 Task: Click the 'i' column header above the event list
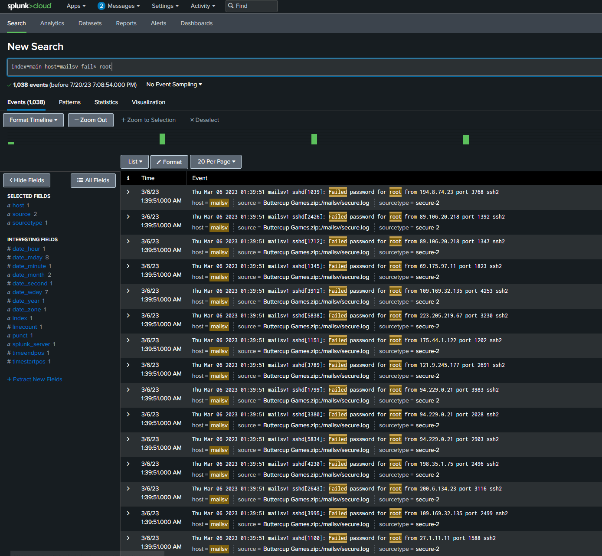coord(128,178)
